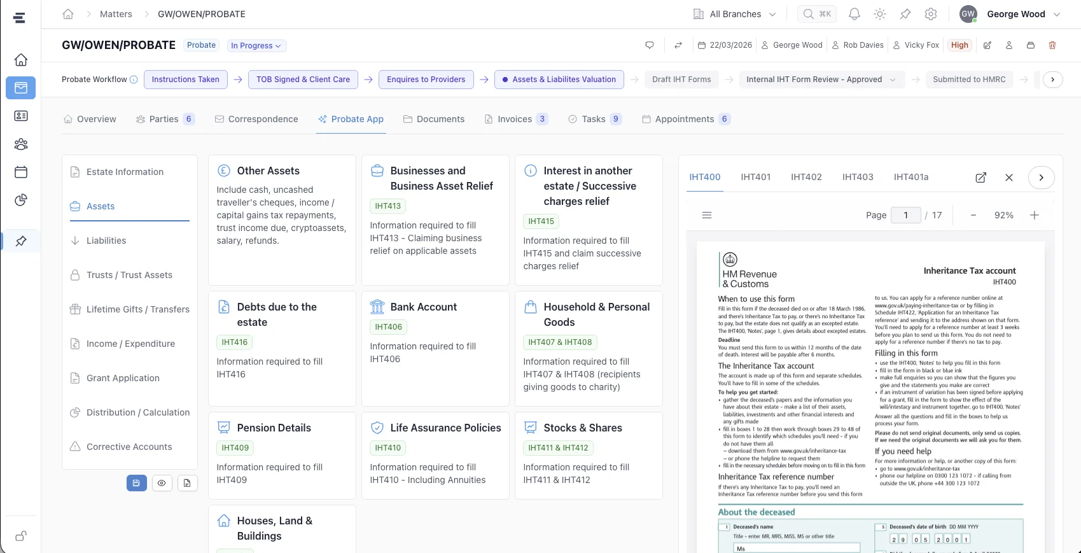Zoom in the PDF with plus button
1081x553 pixels.
coord(1035,215)
